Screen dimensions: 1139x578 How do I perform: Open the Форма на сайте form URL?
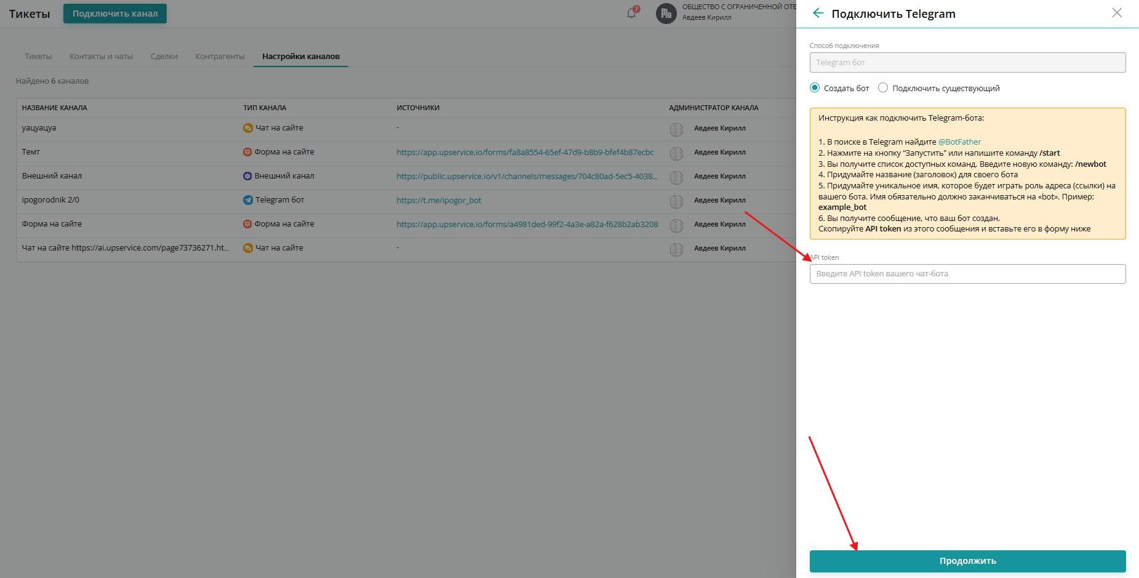click(x=527, y=224)
